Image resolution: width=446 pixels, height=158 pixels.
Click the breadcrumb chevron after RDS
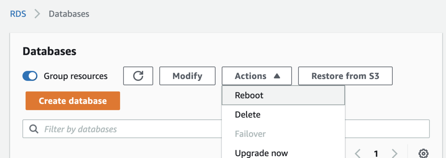coord(37,14)
